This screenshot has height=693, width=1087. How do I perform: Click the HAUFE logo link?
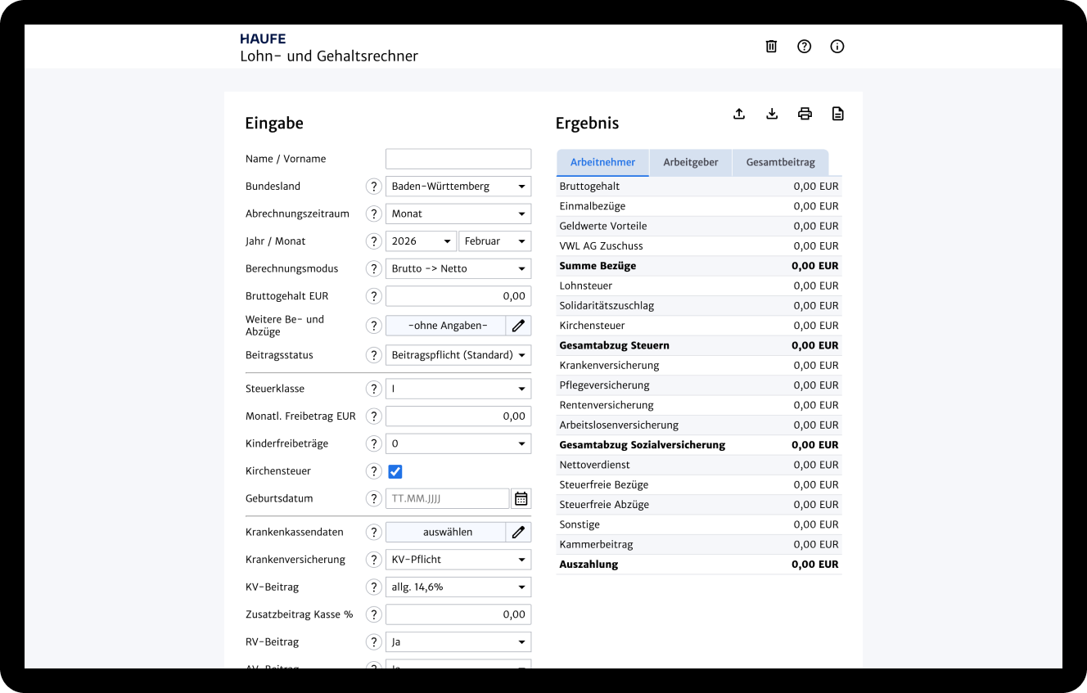(x=263, y=38)
